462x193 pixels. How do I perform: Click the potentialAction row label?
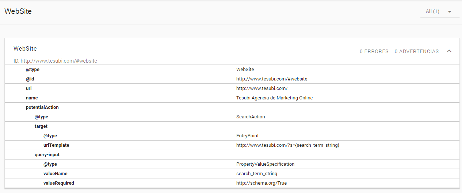click(x=42, y=107)
